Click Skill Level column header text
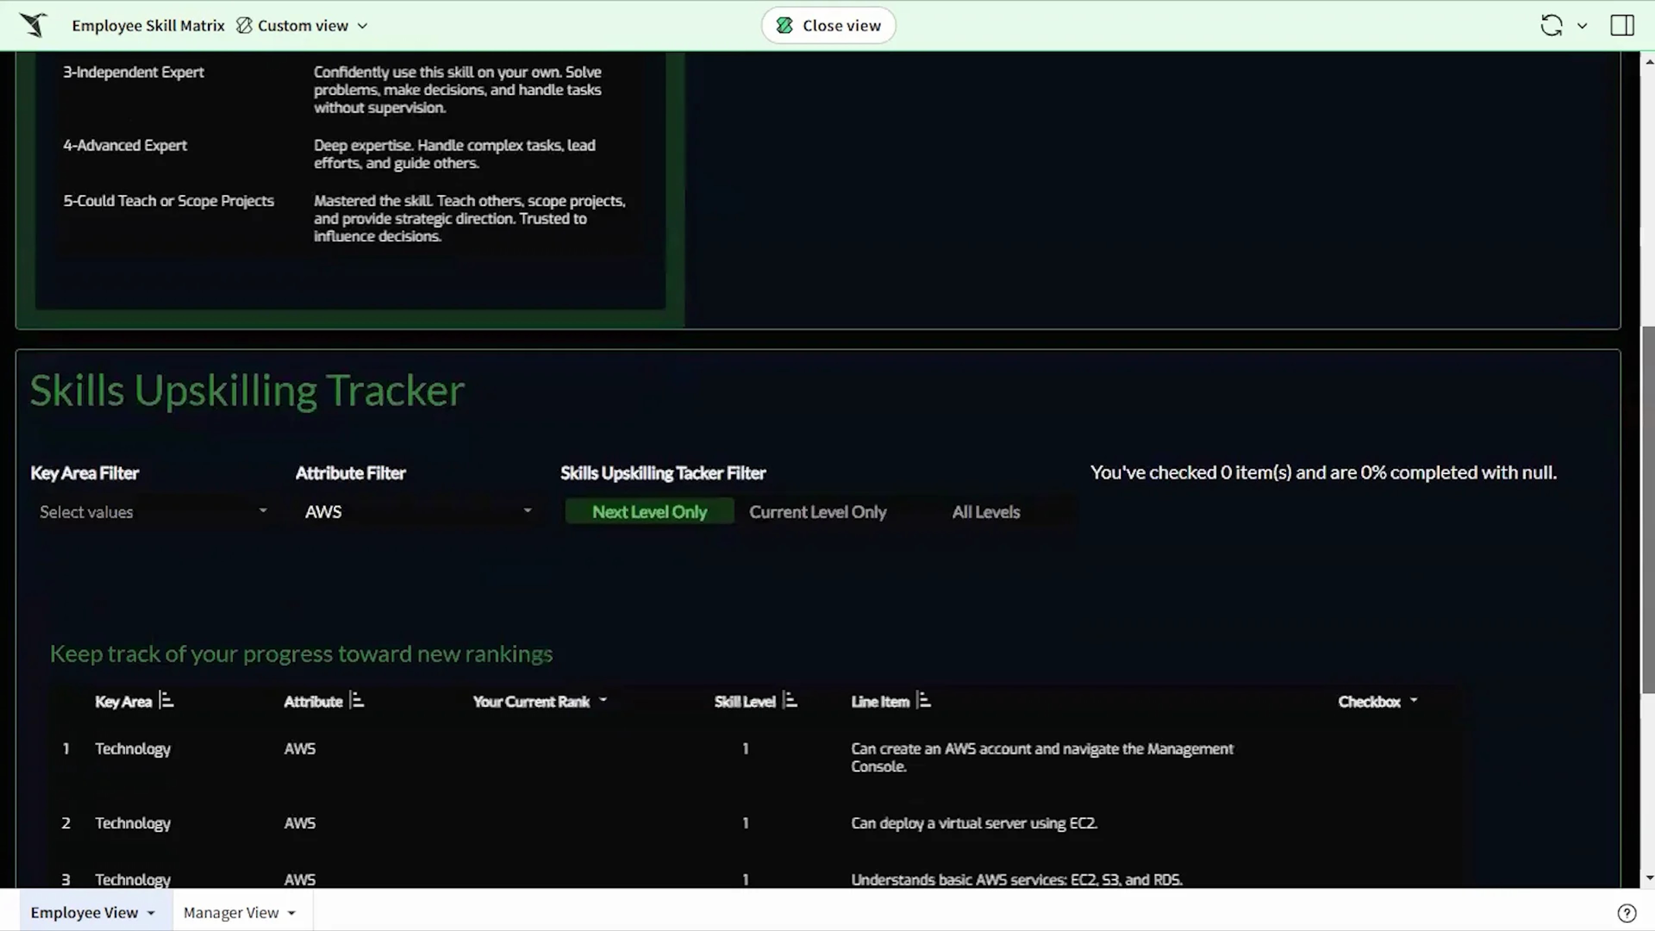 tap(745, 702)
